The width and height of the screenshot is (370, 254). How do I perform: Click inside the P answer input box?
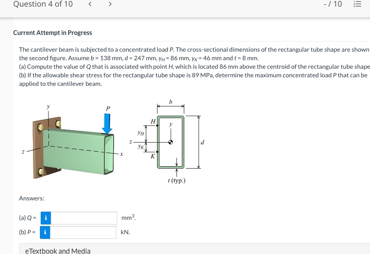(83, 232)
